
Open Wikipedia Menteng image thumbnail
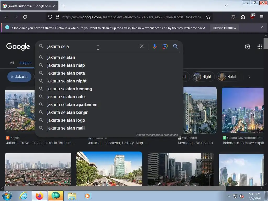[200, 110]
